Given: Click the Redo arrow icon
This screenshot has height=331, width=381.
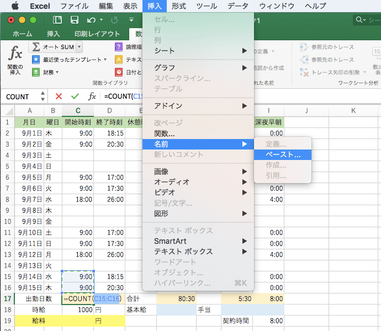Looking at the screenshot, I should coord(114,20).
